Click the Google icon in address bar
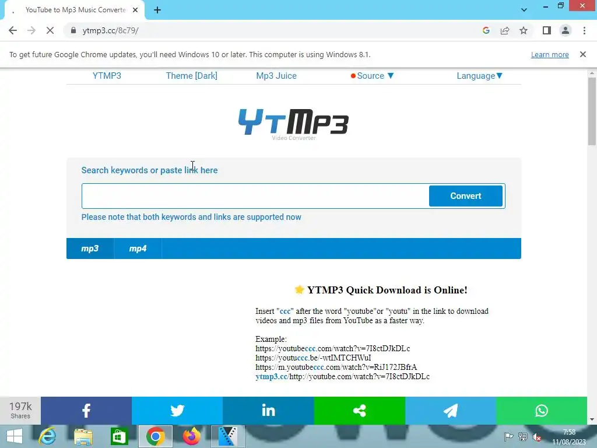This screenshot has width=597, height=448. pos(486,30)
